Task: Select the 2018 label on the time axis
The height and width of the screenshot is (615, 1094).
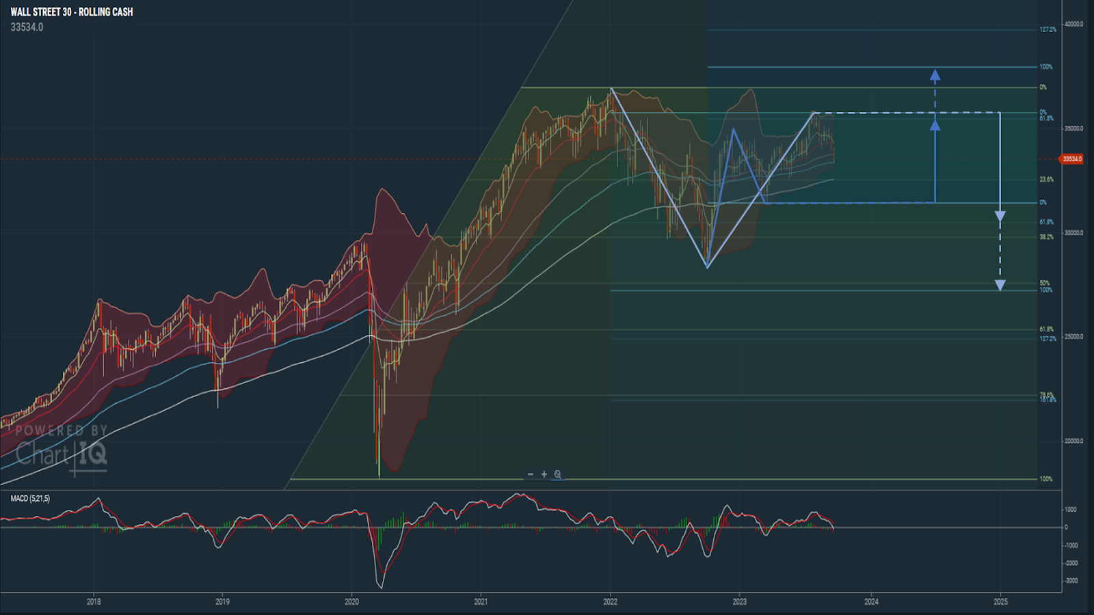Action: tap(94, 602)
